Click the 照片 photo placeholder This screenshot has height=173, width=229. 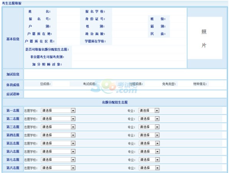click(x=205, y=38)
